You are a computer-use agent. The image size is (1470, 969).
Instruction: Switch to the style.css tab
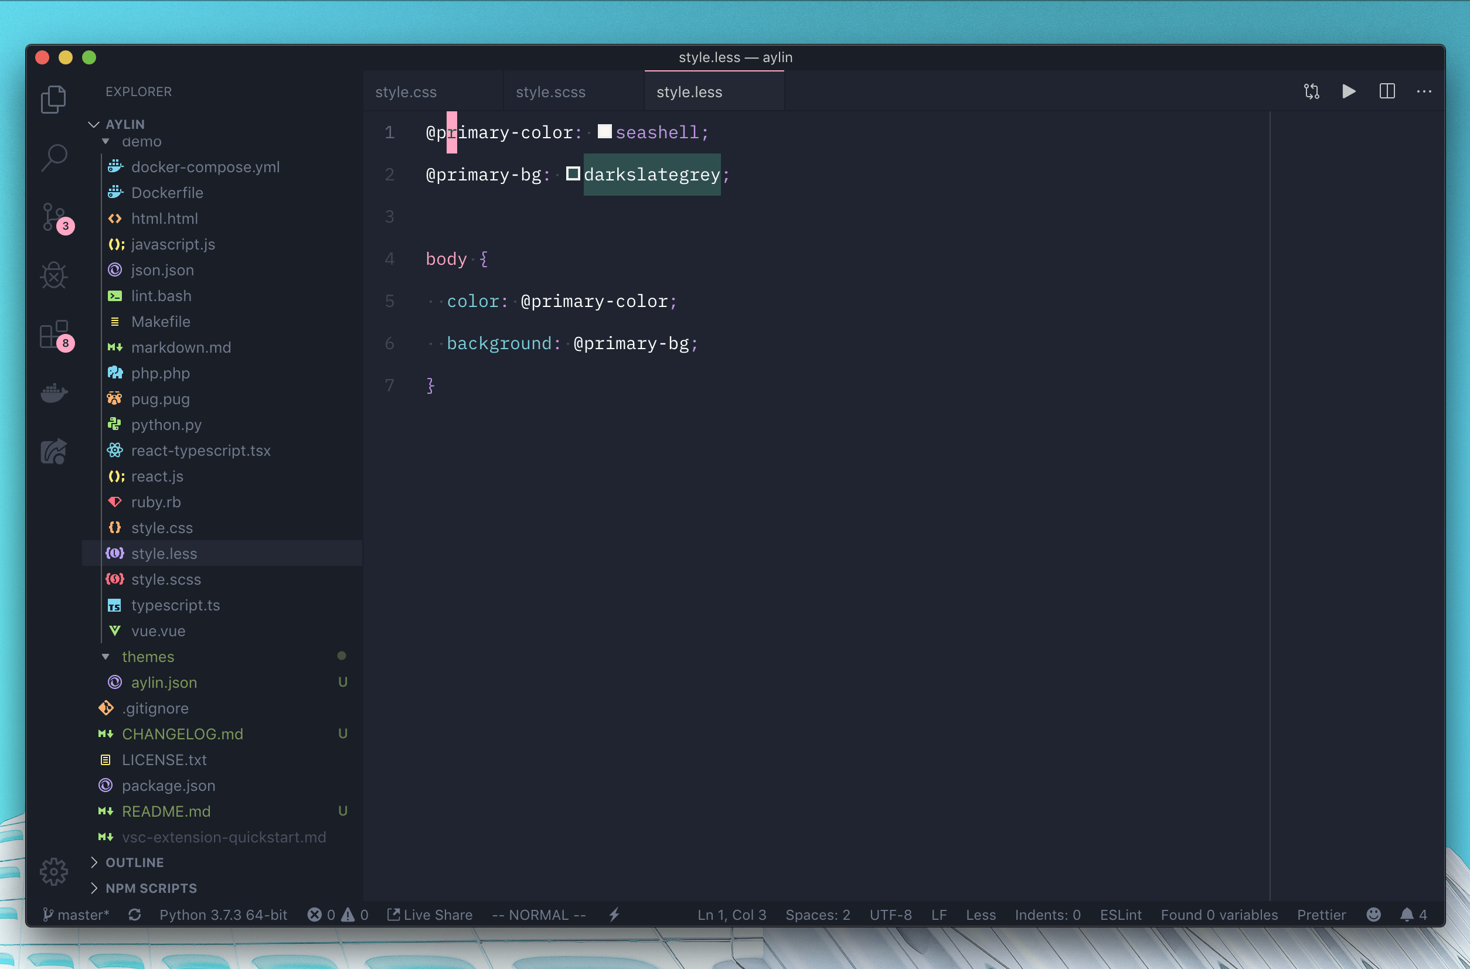(406, 92)
